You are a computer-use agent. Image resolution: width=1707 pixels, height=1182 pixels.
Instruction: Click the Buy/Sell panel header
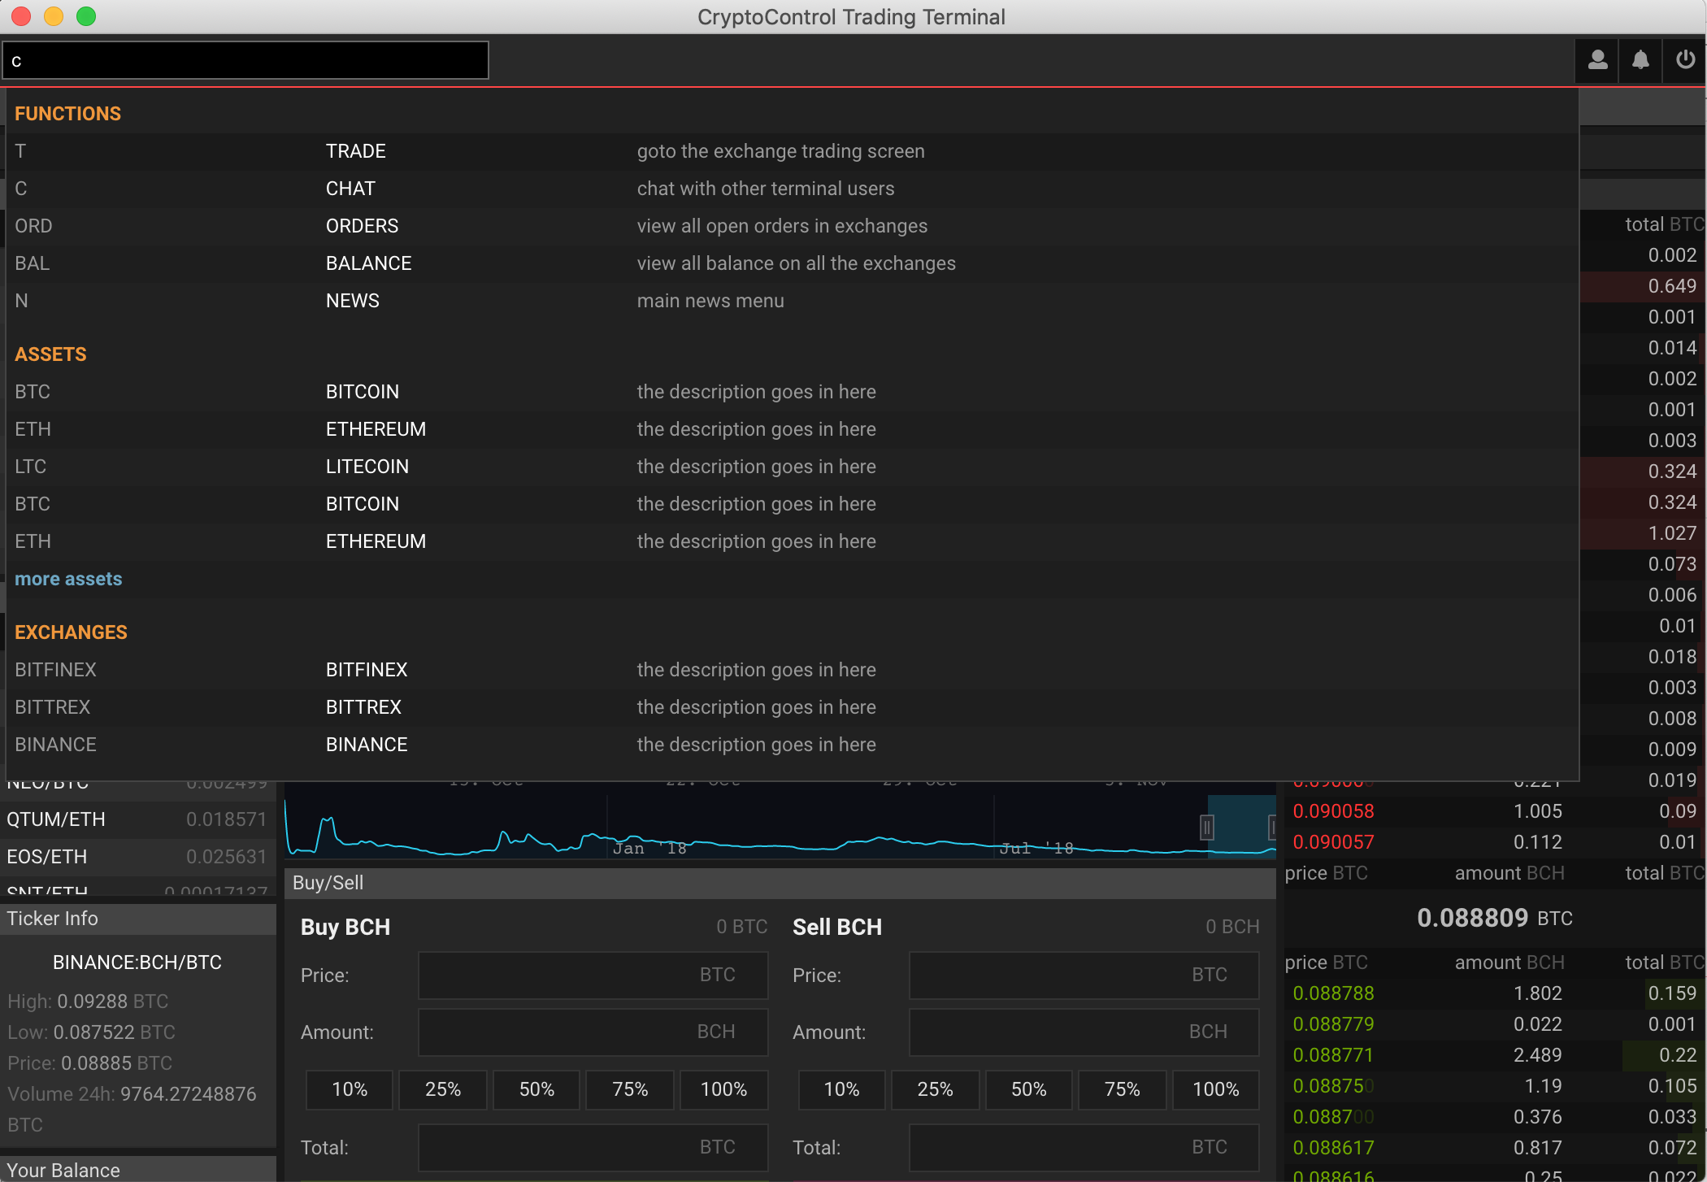click(780, 884)
